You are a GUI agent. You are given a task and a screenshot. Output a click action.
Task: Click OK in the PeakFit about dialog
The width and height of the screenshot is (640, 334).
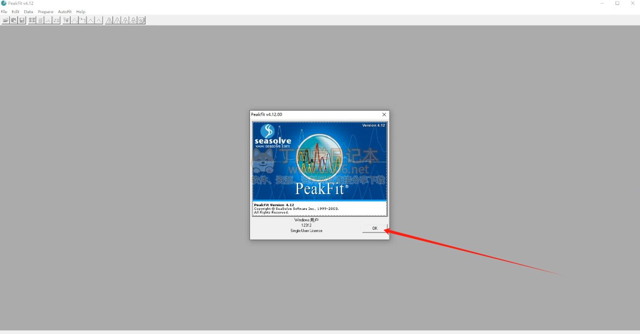[375, 228]
